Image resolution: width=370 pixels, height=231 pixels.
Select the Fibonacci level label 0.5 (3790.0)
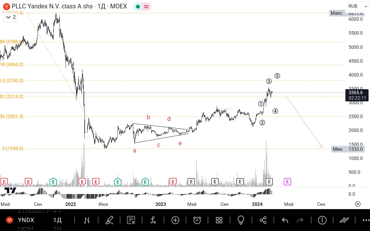pos(12,81)
